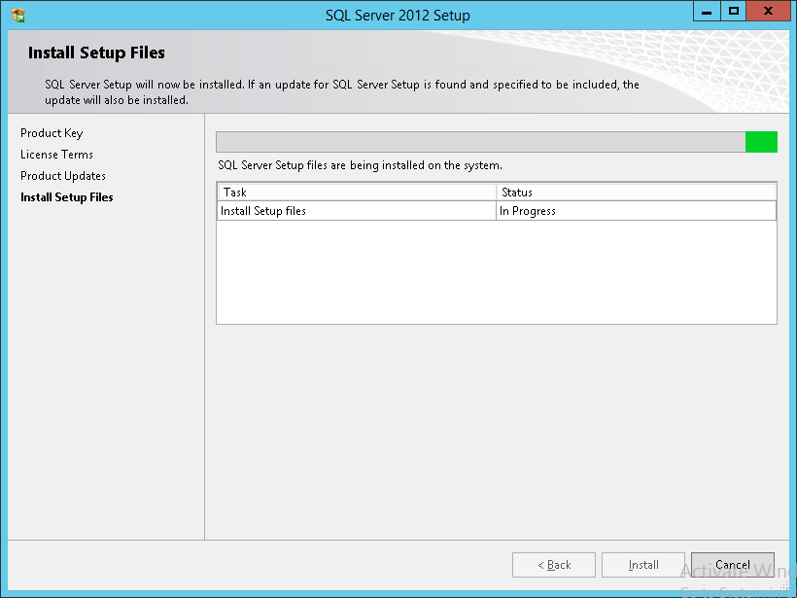Image resolution: width=797 pixels, height=598 pixels.
Task: Cancel the setup installation
Action: [733, 565]
